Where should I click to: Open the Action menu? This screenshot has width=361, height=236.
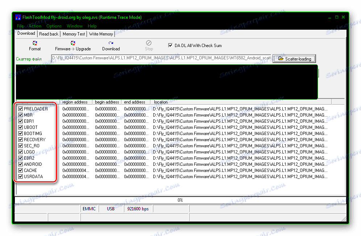coord(35,26)
